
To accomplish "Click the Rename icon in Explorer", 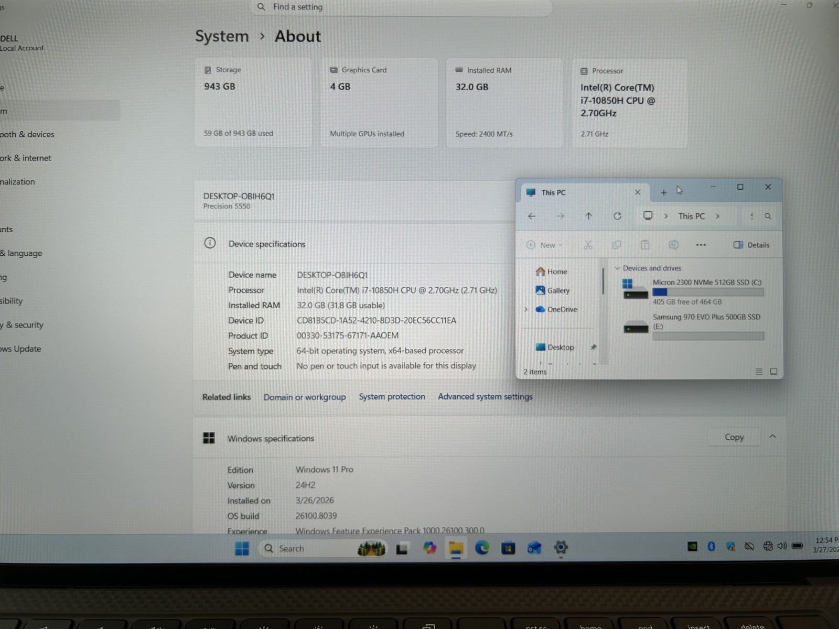I will click(x=673, y=245).
